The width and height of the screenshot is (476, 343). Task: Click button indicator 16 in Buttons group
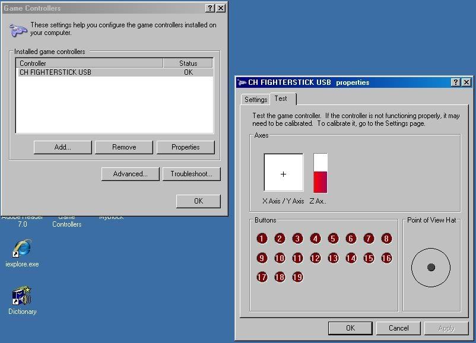pyautogui.click(x=386, y=258)
